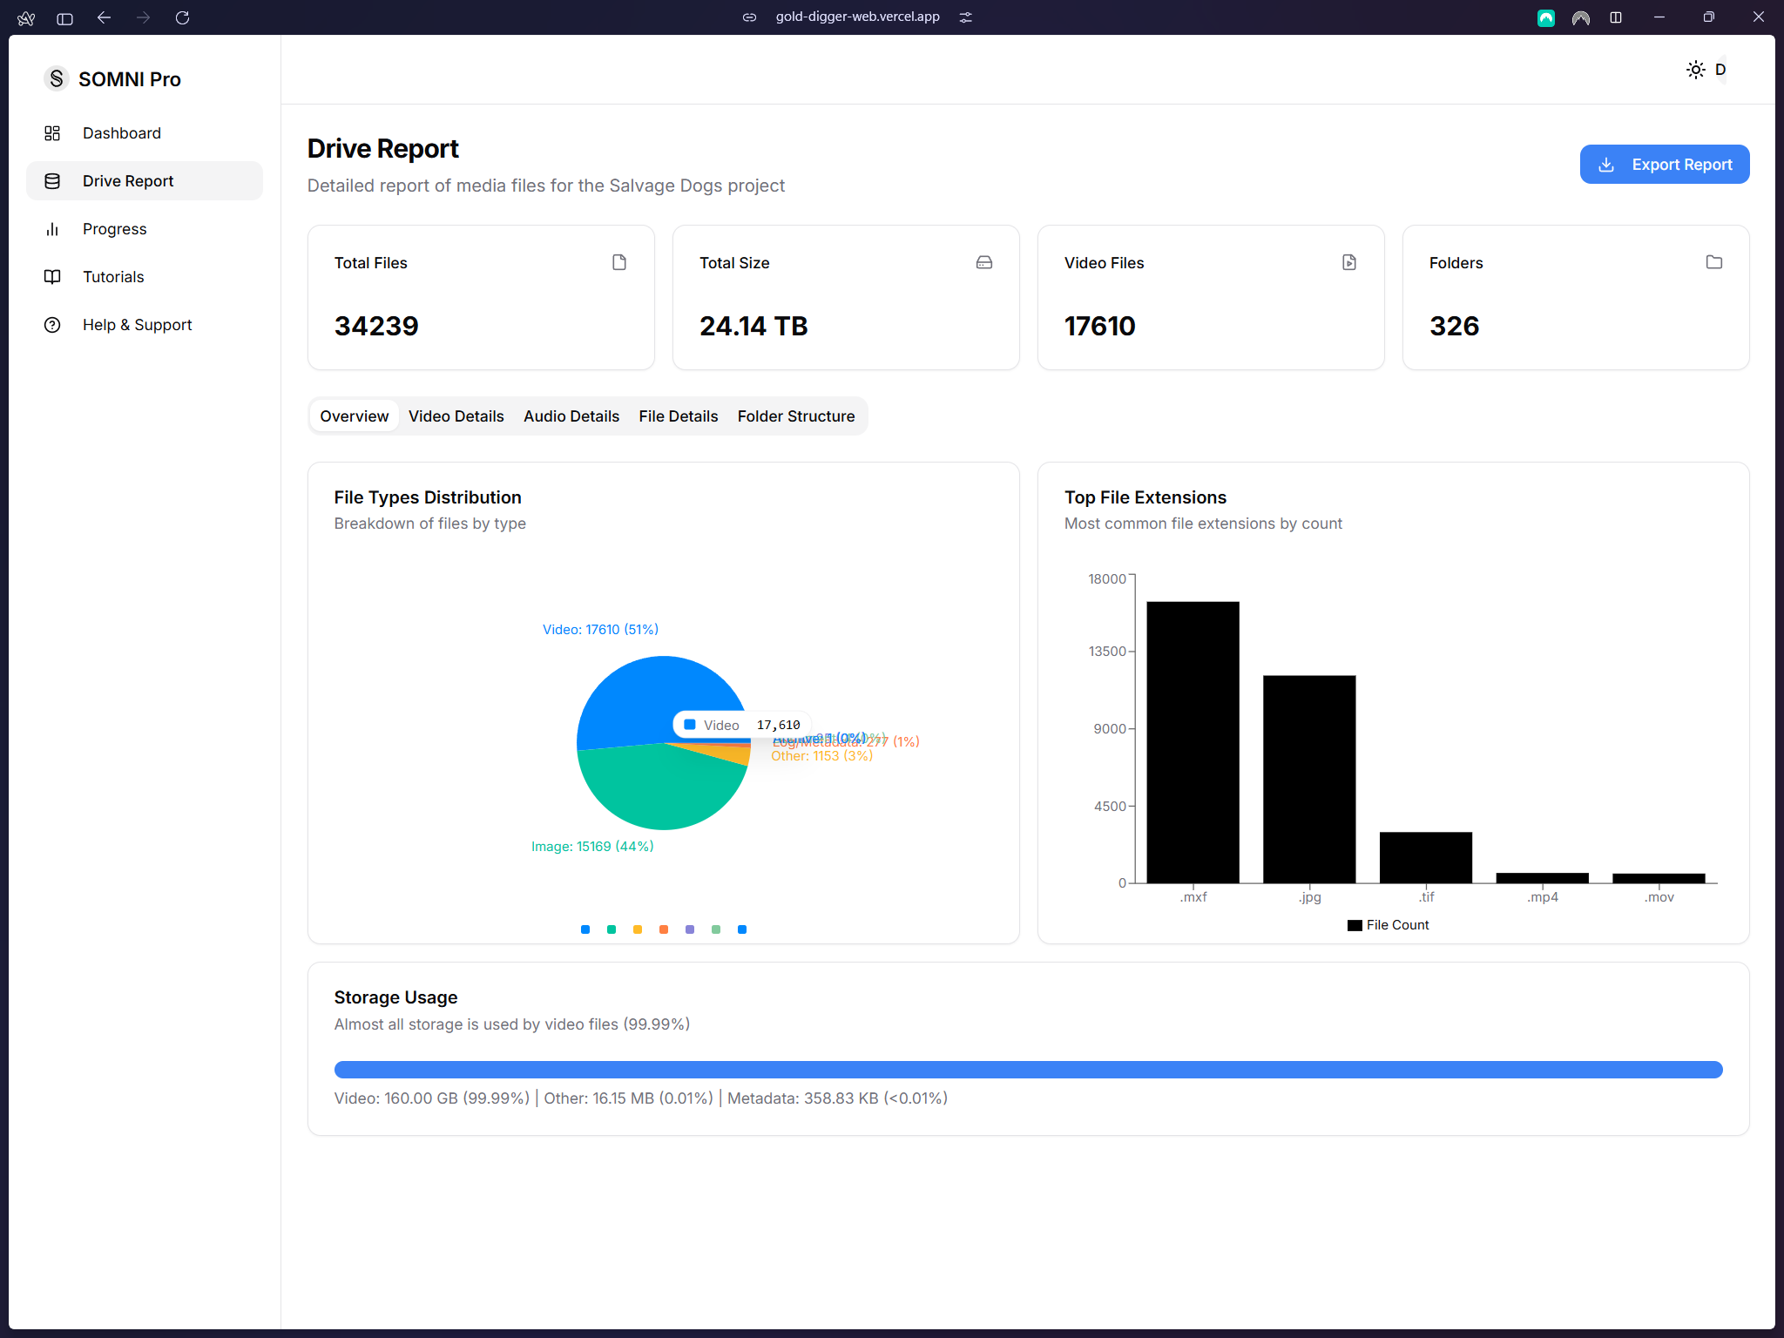Viewport: 1784px width, 1338px height.
Task: Click the hard drive icon on Total Size card
Action: (x=983, y=261)
